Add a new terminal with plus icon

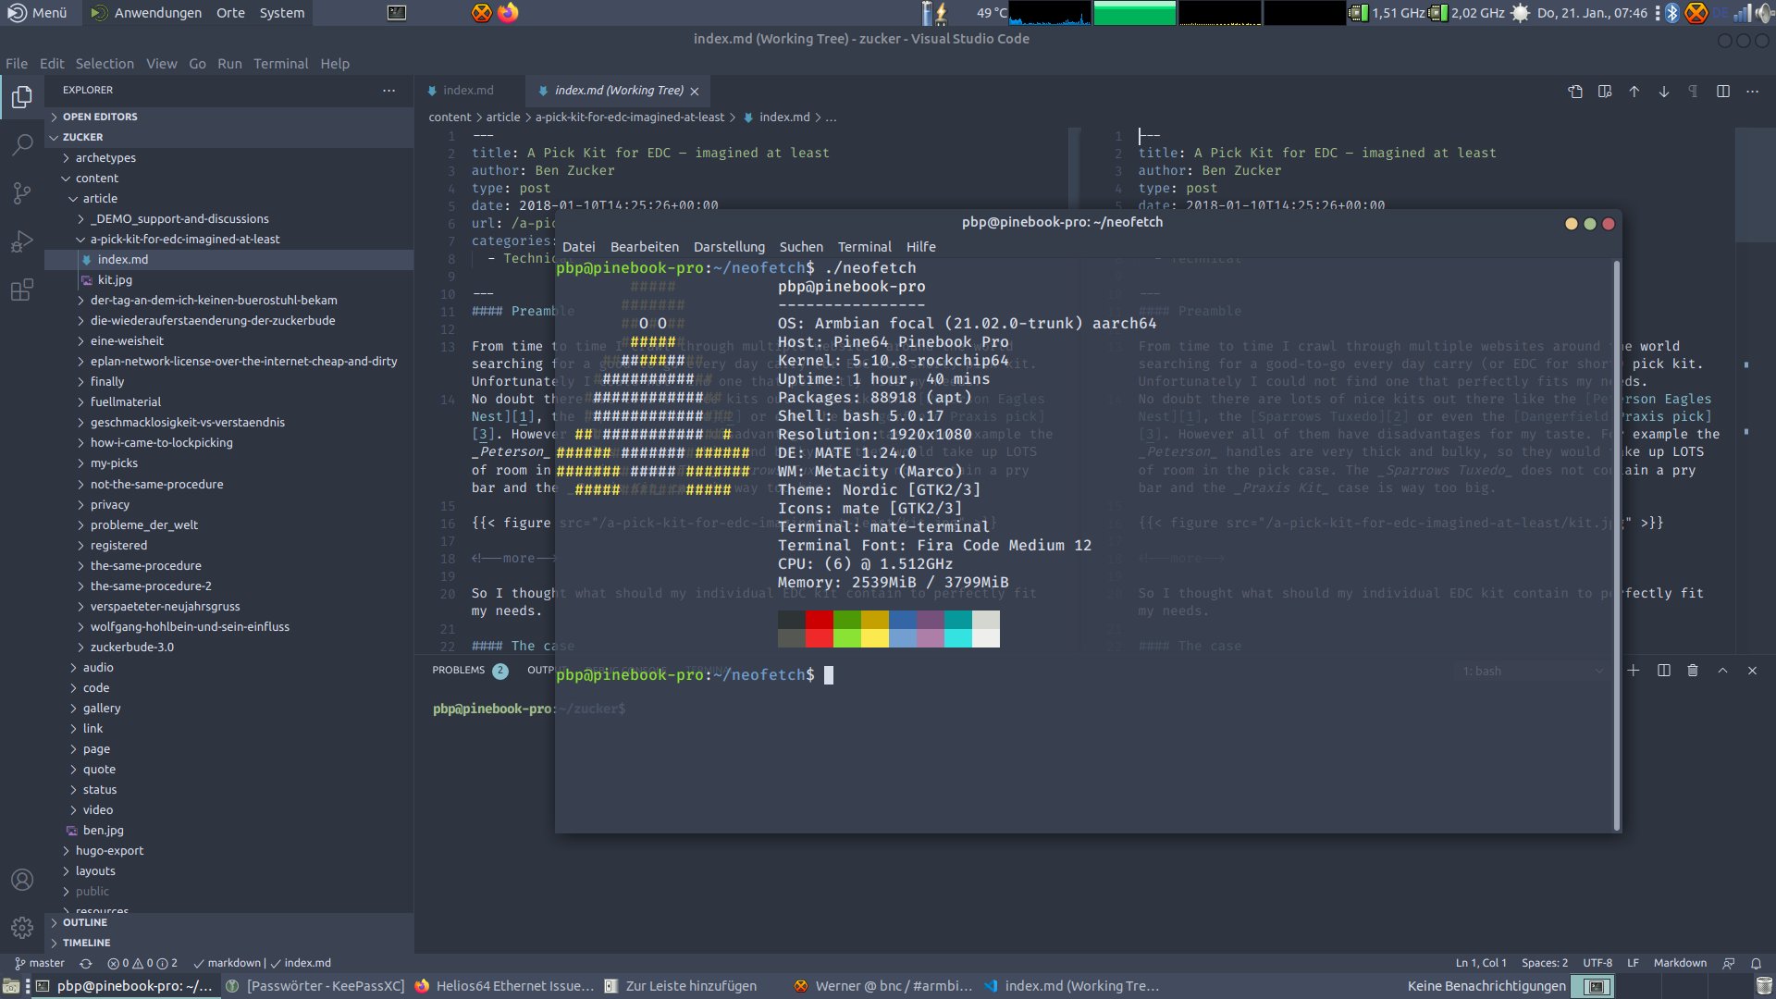pos(1634,671)
